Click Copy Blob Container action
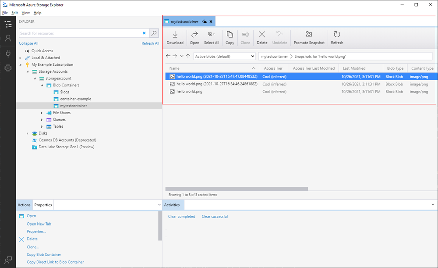 [x=44, y=254]
